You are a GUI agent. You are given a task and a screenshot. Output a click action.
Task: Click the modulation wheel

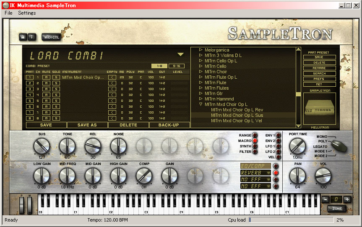point(29,205)
